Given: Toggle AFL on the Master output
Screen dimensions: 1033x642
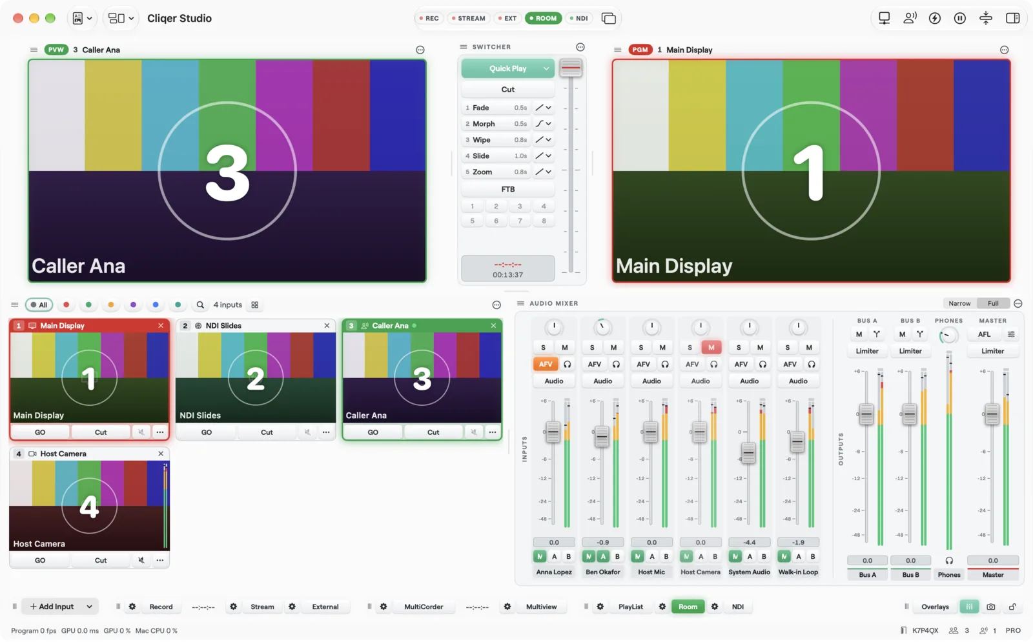Looking at the screenshot, I should pos(984,334).
